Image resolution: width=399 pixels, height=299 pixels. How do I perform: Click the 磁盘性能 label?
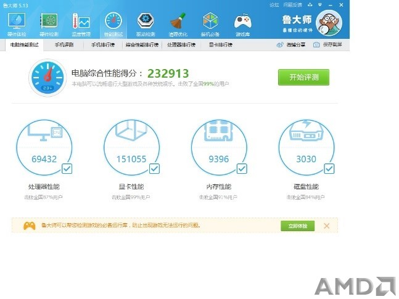(306, 187)
